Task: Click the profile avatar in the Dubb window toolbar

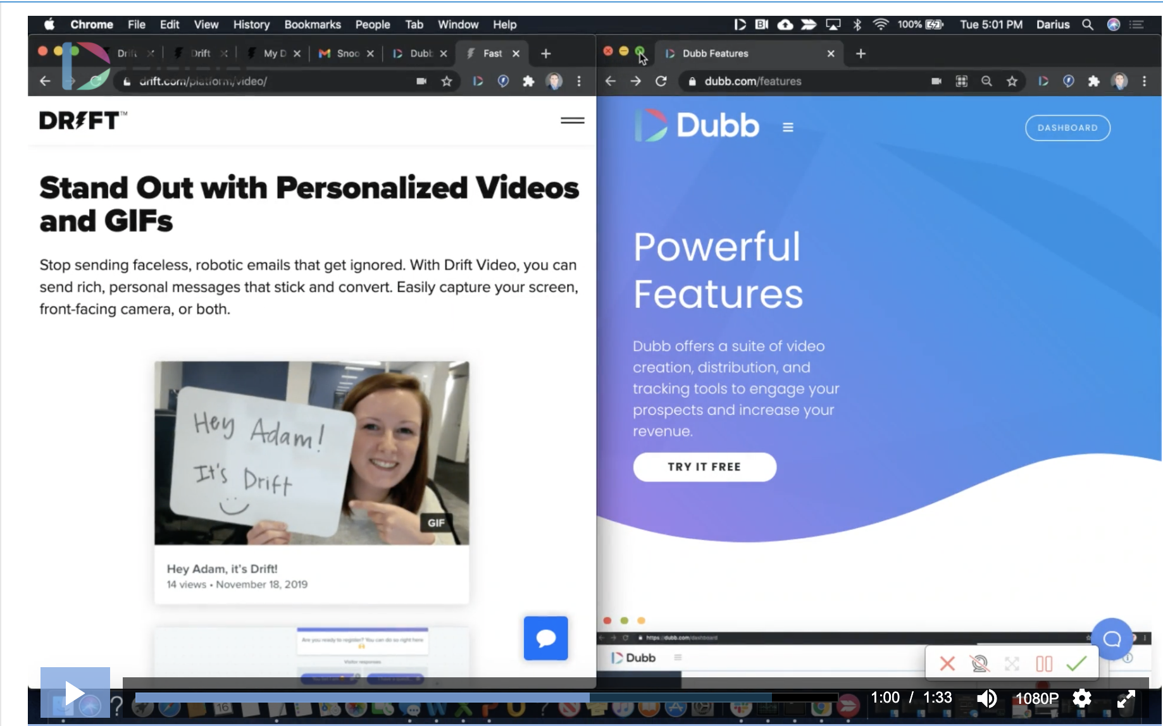Action: click(1120, 81)
